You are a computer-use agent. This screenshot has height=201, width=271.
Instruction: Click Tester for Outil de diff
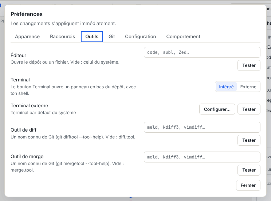point(249,140)
